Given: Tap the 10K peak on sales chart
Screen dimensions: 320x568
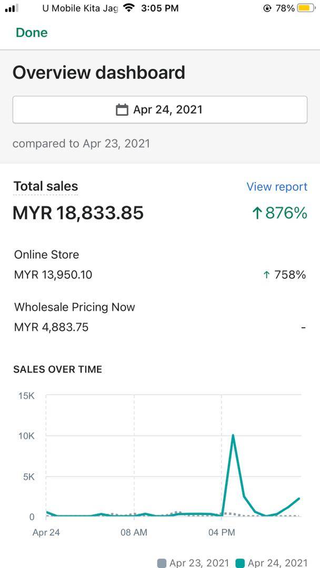Looking at the screenshot, I should 233,435.
